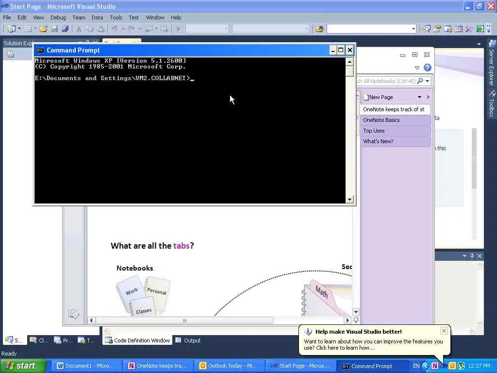The height and width of the screenshot is (373, 497).
Task: Click the Navigate Backward icon
Action: pos(149,29)
